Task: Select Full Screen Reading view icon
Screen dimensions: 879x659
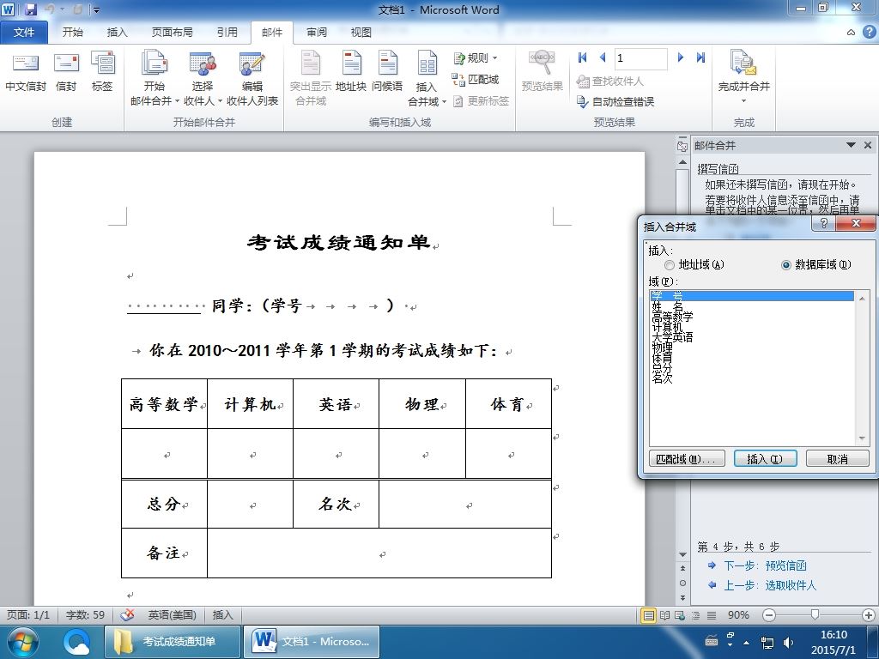Action: tap(665, 615)
